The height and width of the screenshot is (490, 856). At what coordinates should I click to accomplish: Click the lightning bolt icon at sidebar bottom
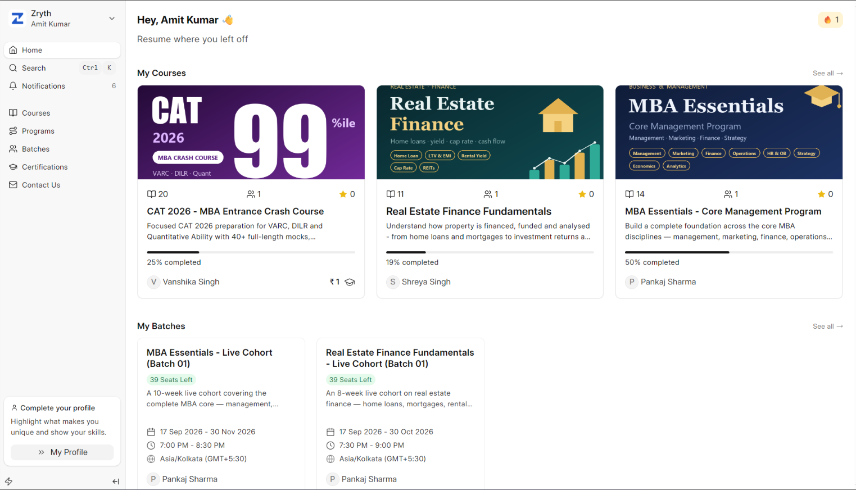tap(9, 482)
